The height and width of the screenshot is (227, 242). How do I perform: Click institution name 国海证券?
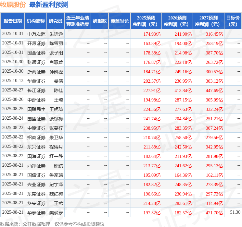tap(36, 156)
